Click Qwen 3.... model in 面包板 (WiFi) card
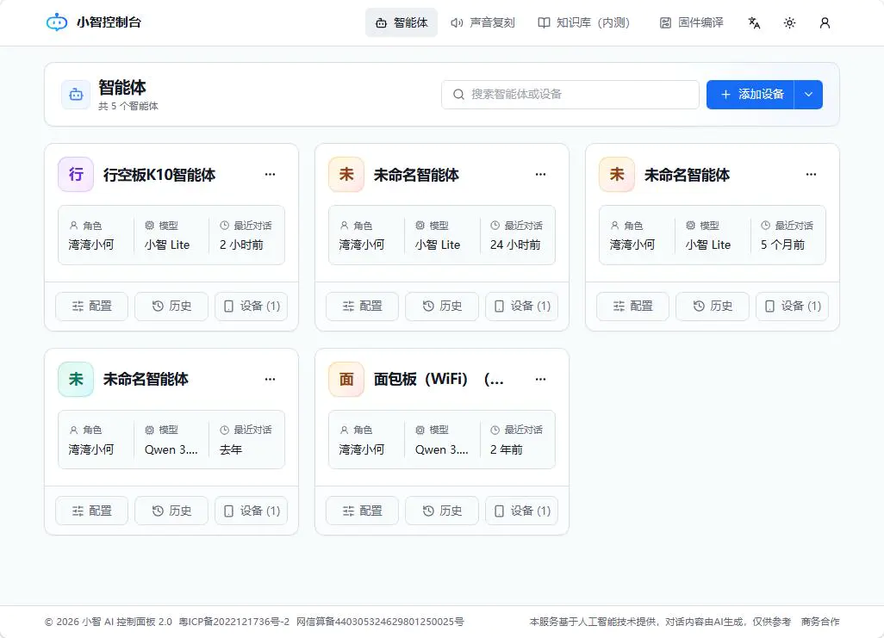Image resolution: width=884 pixels, height=638 pixels. [x=441, y=449]
